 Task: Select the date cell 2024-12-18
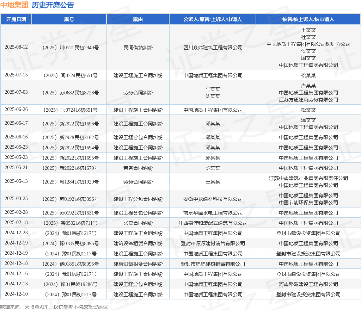[x=16, y=263]
